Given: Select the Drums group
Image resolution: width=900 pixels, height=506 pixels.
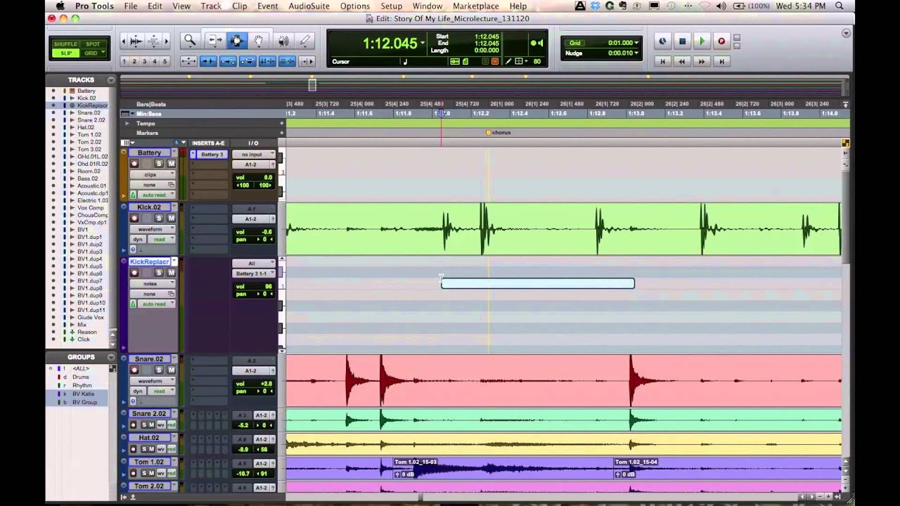Looking at the screenshot, I should [81, 377].
